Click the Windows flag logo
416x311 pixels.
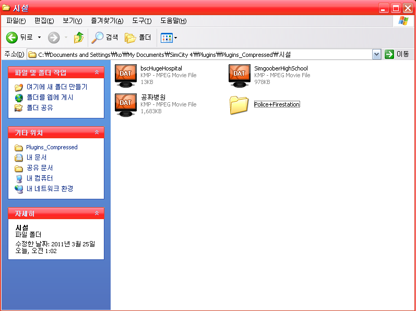403,21
